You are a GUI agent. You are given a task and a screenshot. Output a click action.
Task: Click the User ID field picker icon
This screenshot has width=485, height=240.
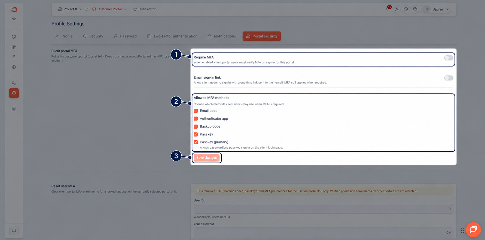[450, 209]
